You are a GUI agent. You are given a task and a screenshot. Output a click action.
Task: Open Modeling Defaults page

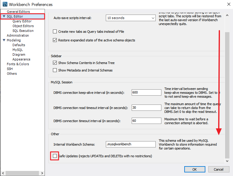tap(19, 45)
